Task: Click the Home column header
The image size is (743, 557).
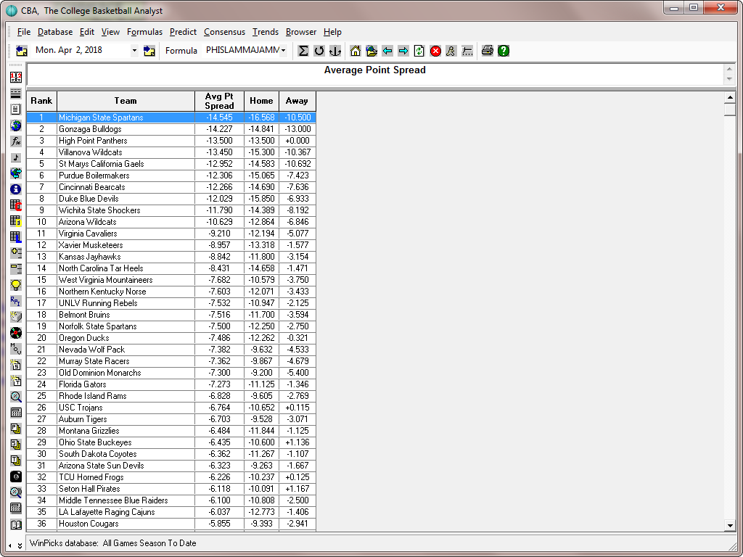Action: [x=261, y=101]
